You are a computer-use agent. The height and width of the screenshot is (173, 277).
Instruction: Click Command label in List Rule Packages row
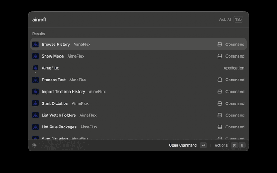[x=235, y=127]
